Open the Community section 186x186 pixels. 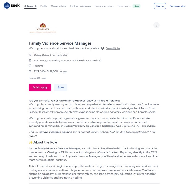124,6
